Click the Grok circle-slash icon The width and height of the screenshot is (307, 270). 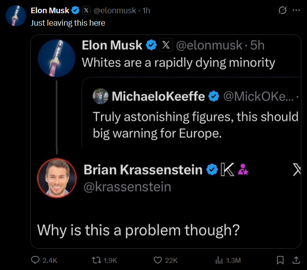[283, 10]
